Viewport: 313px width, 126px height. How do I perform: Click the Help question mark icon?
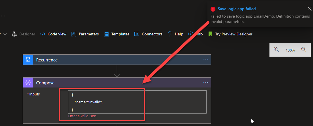point(170,34)
